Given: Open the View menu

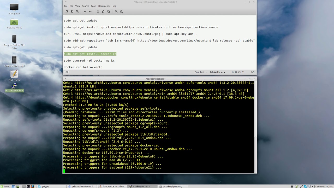Looking at the screenshot, I should [x=78, y=6].
